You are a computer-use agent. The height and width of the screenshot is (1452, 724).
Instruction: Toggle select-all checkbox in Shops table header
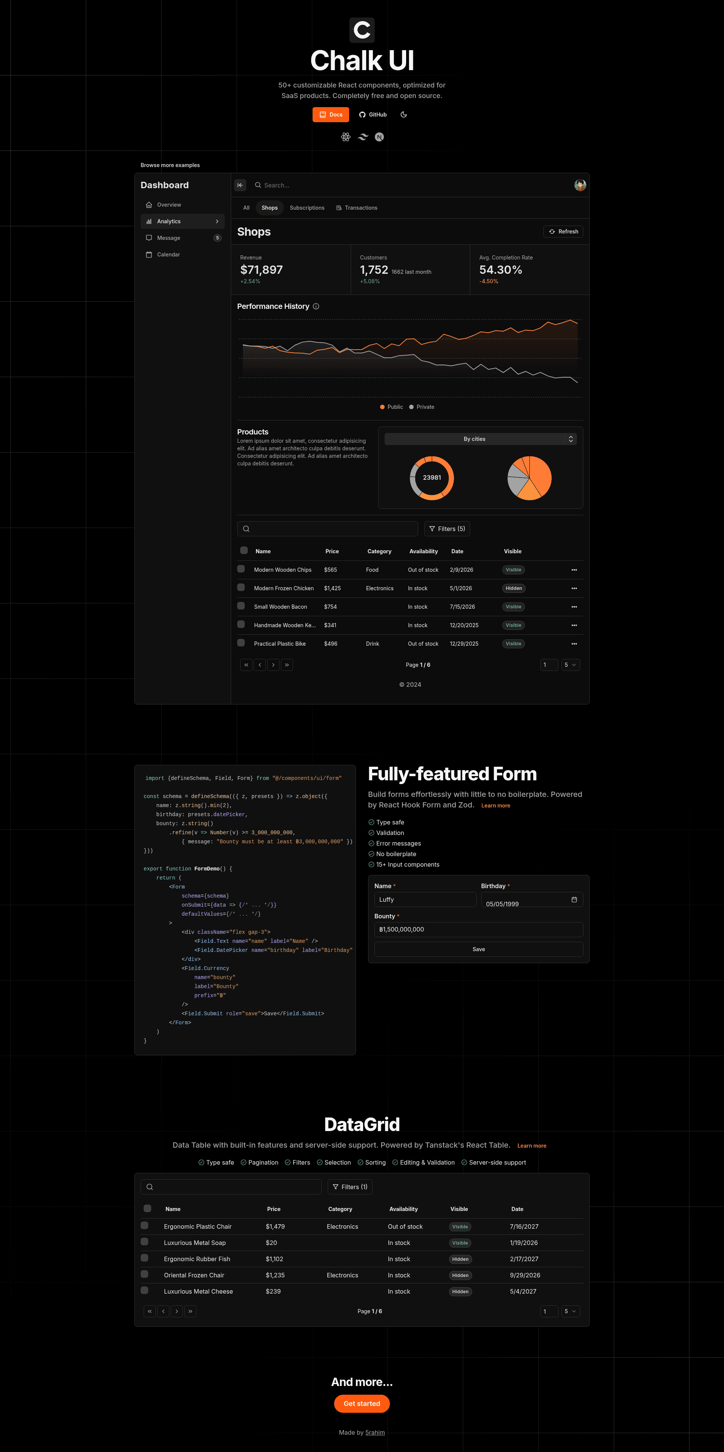pos(244,550)
